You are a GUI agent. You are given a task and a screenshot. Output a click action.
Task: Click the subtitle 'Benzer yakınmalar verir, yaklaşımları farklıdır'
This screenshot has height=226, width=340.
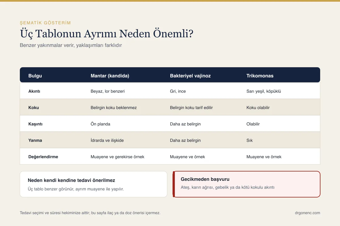pyautogui.click(x=71, y=45)
